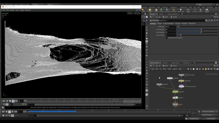Stop playback on main Houdini timeline
Screen dimensions: 219x123
9,112
